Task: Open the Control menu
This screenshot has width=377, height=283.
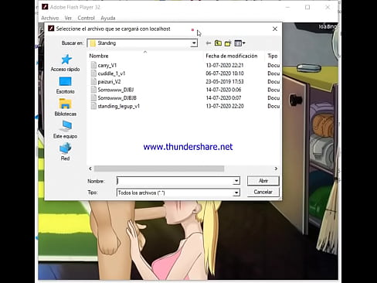Action: 87,18
